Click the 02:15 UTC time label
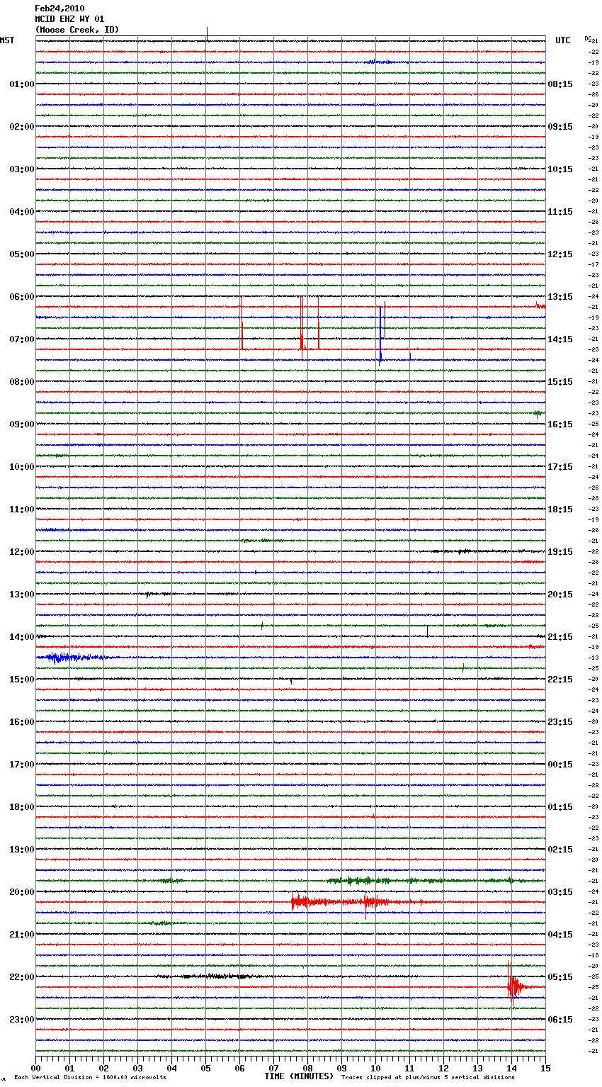Viewport: 602px width, 1087px height. point(560,850)
